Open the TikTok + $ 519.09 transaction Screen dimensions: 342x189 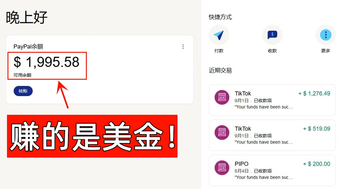click(x=272, y=135)
